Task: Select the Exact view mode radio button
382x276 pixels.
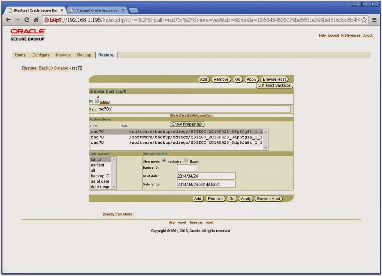Action: pos(186,160)
